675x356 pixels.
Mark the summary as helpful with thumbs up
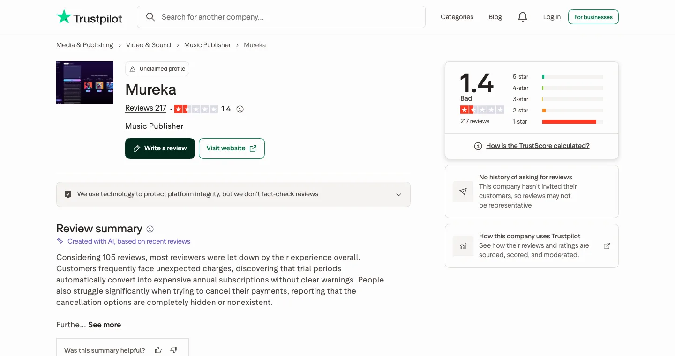(158, 350)
